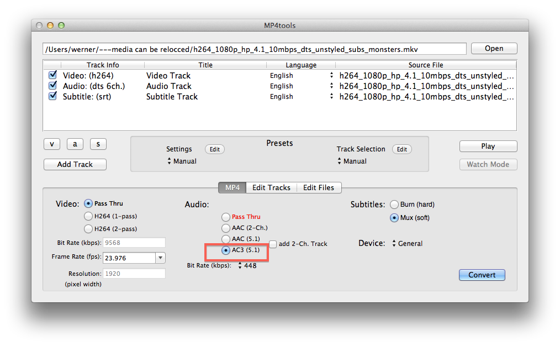Uncheck the Video (h264) track checkbox

click(x=52, y=75)
